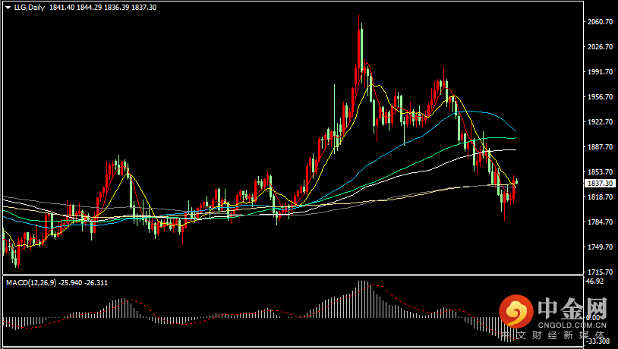Click the OHLC values 1841.40 1844.29 1836.39 1837.30

pyautogui.click(x=102, y=8)
